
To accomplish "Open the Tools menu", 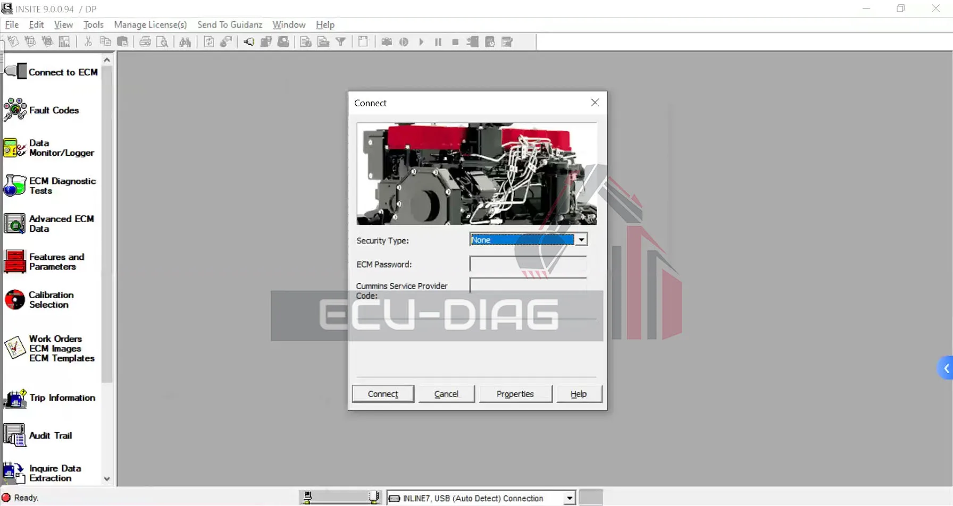I will (93, 24).
